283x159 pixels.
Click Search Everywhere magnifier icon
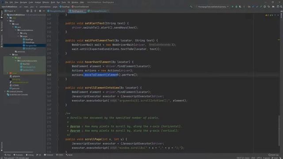click(x=281, y=7)
